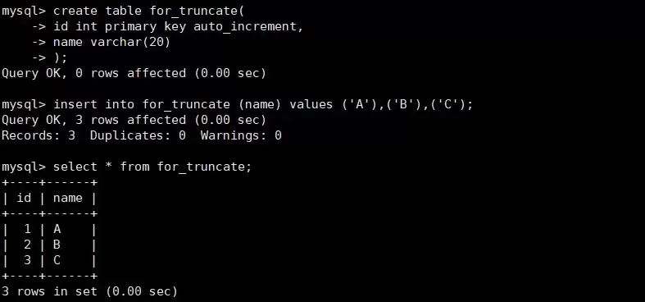
Task: Click the 'auto_increment' keyword in column definition
Action: pyautogui.click(x=245, y=26)
